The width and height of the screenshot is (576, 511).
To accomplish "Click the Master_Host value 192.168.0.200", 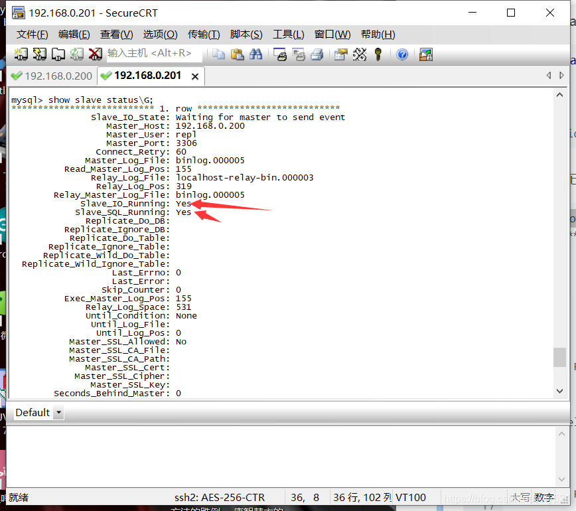I will click(x=210, y=126).
